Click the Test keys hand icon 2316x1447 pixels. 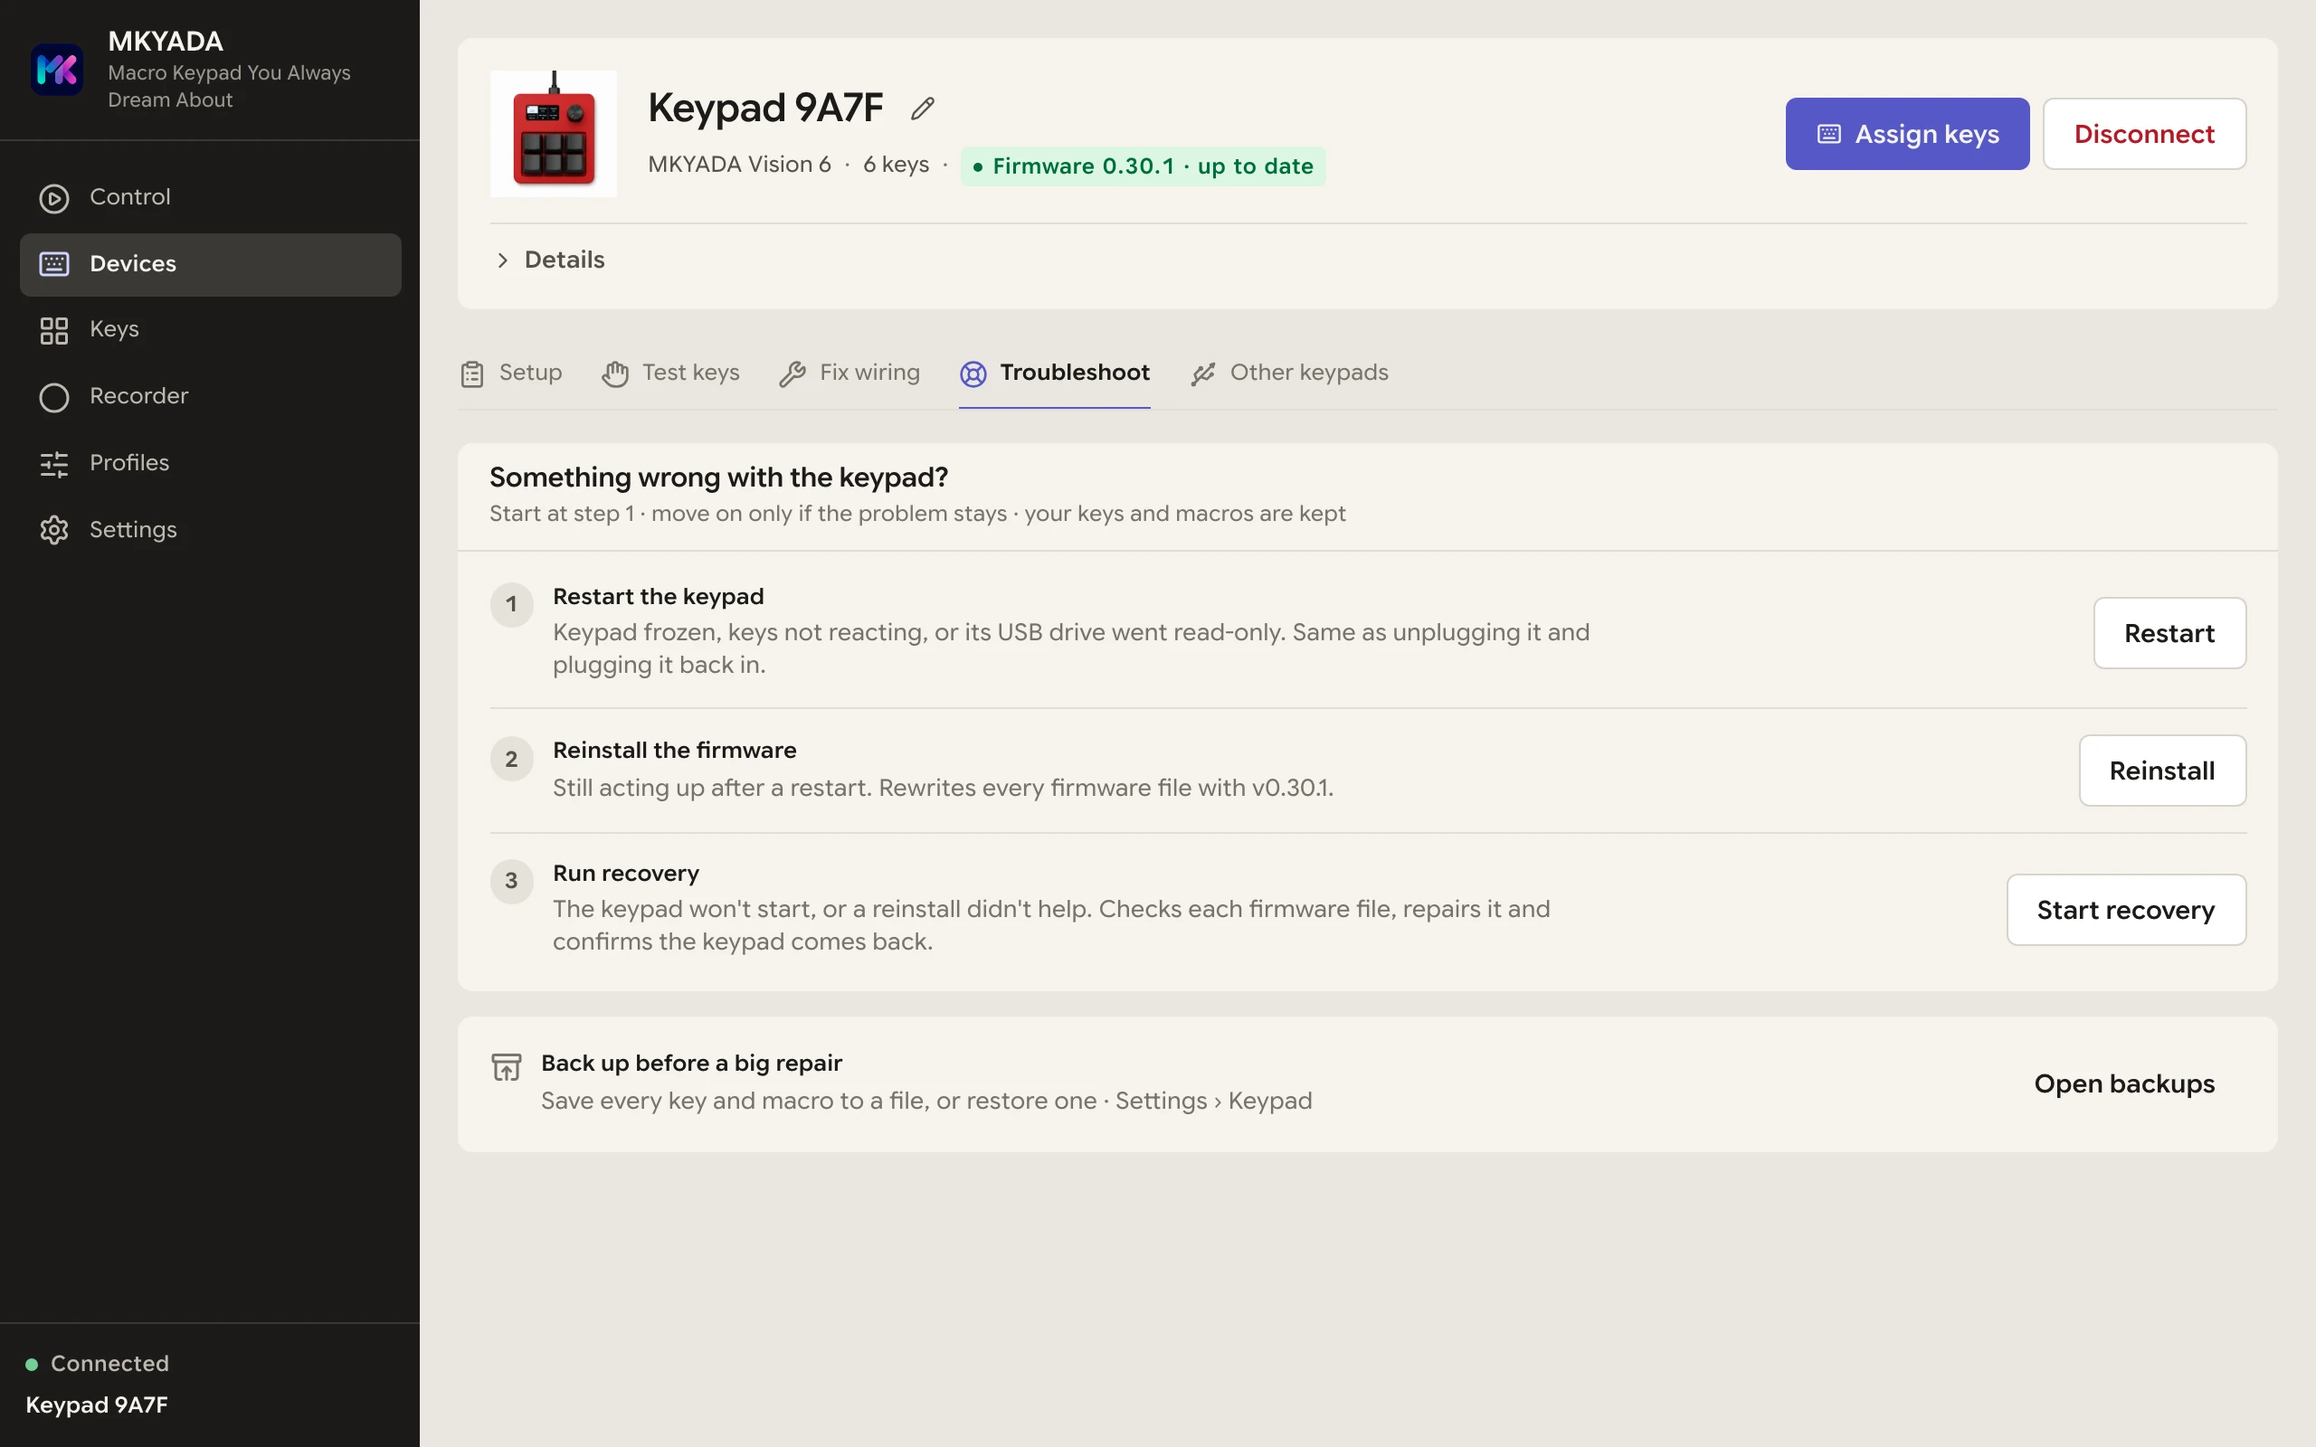[615, 374]
